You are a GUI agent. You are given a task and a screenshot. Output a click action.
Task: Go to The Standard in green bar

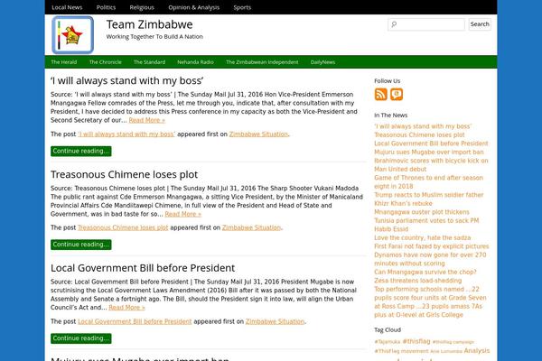(149, 62)
